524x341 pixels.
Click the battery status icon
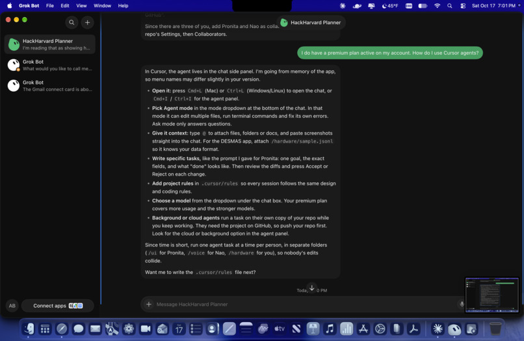point(423,6)
